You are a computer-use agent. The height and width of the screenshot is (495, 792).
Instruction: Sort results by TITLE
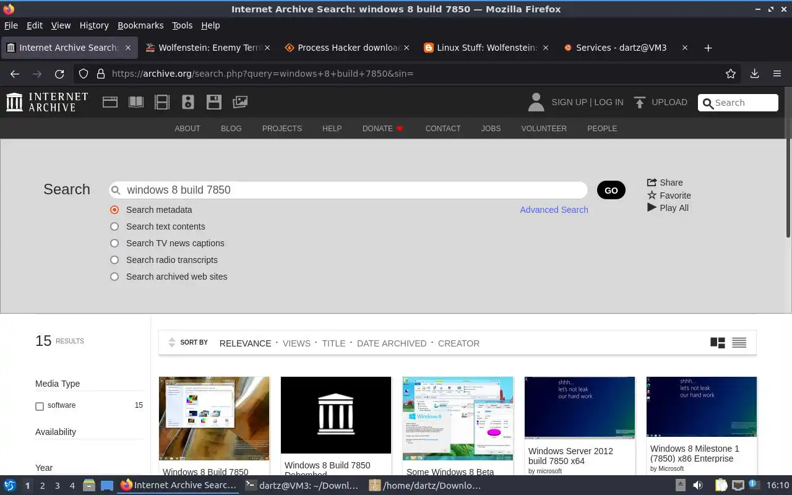click(x=334, y=343)
